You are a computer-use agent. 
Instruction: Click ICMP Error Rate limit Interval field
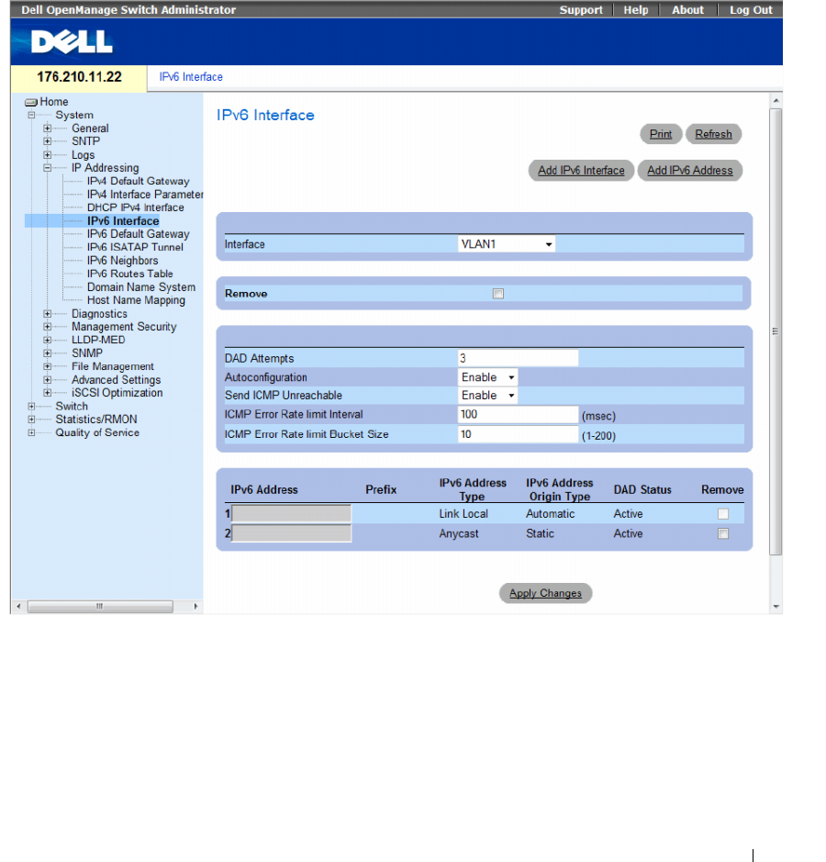pyautogui.click(x=518, y=415)
